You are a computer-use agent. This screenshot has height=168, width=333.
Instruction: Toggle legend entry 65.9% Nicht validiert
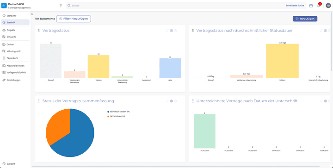[118, 112]
